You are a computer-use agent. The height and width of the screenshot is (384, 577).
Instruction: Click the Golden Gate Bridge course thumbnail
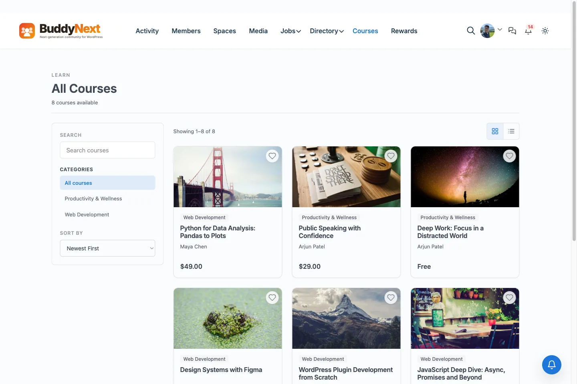pyautogui.click(x=228, y=177)
